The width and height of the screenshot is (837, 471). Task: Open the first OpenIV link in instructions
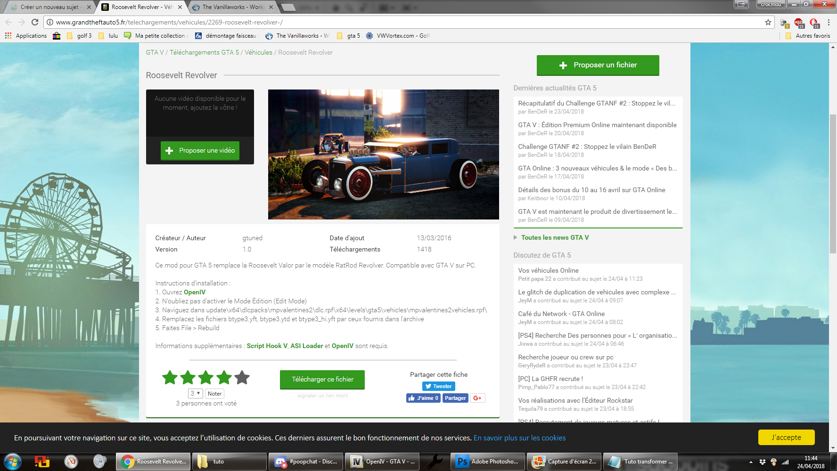195,292
